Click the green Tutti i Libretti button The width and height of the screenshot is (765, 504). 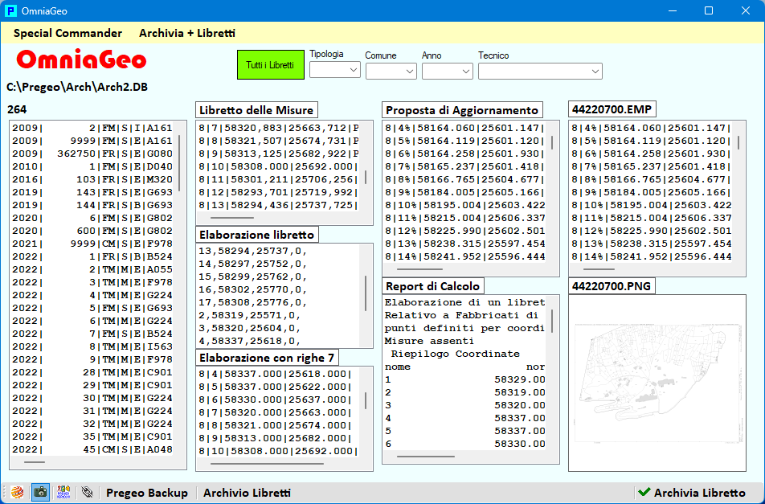point(270,65)
